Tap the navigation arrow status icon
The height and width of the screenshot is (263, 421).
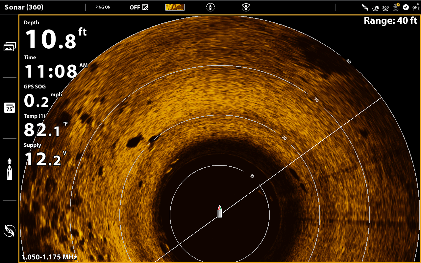pyautogui.click(x=406, y=7)
